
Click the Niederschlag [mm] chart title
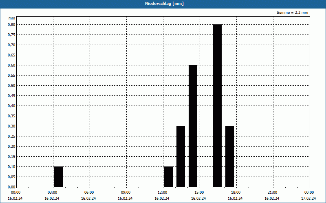164,4
